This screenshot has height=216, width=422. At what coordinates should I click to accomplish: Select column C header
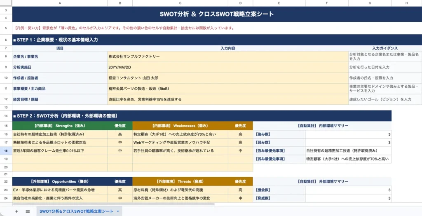[181, 3]
